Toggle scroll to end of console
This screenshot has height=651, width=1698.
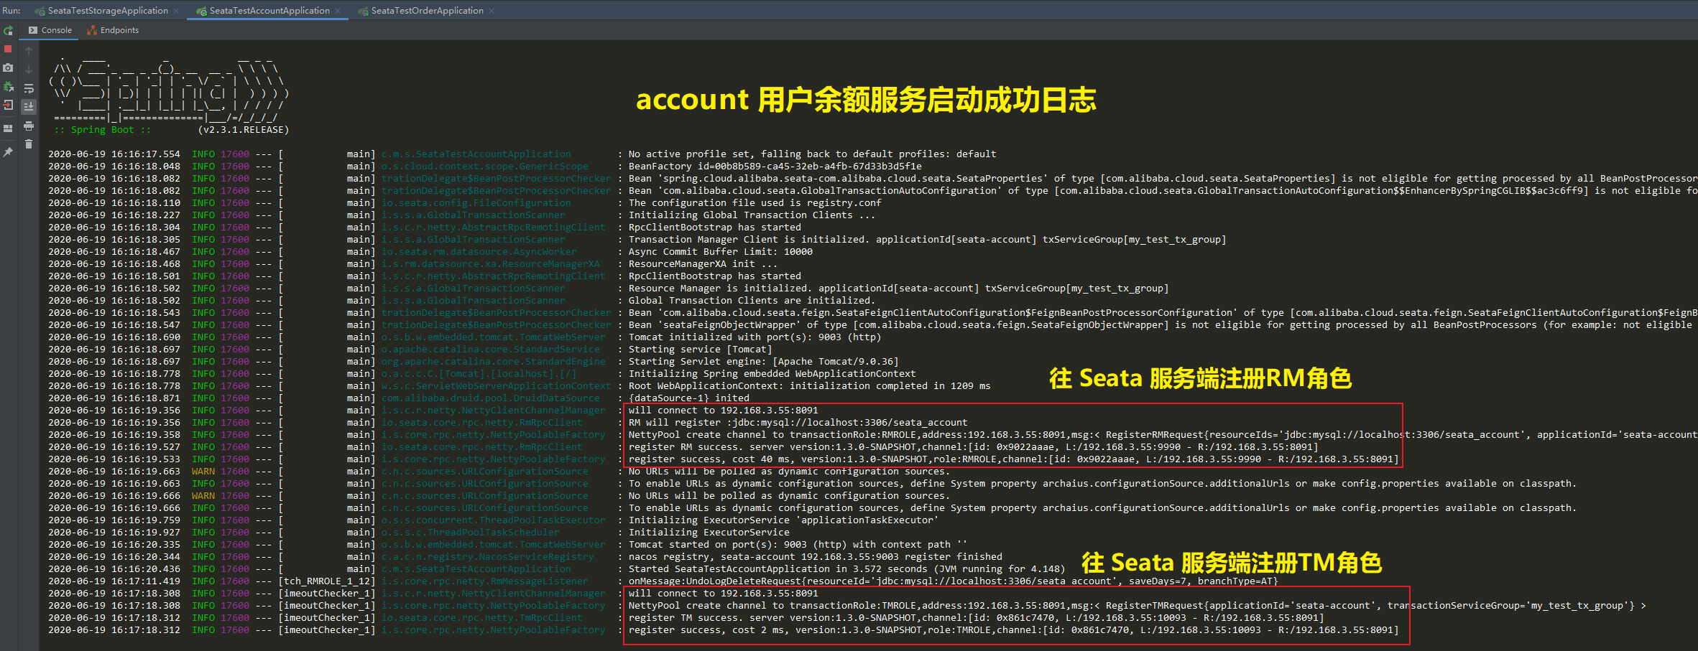[x=29, y=107]
